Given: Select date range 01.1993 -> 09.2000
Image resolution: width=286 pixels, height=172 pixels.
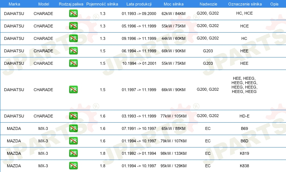Looking at the screenshot, I should pos(139,14).
